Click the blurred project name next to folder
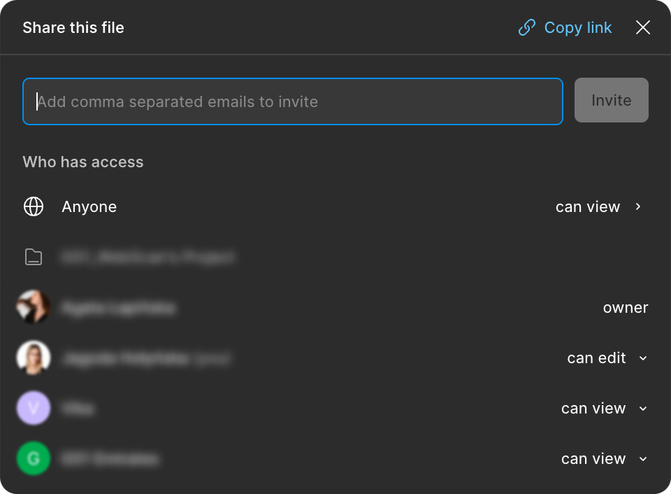This screenshot has height=494, width=671. pos(148,257)
